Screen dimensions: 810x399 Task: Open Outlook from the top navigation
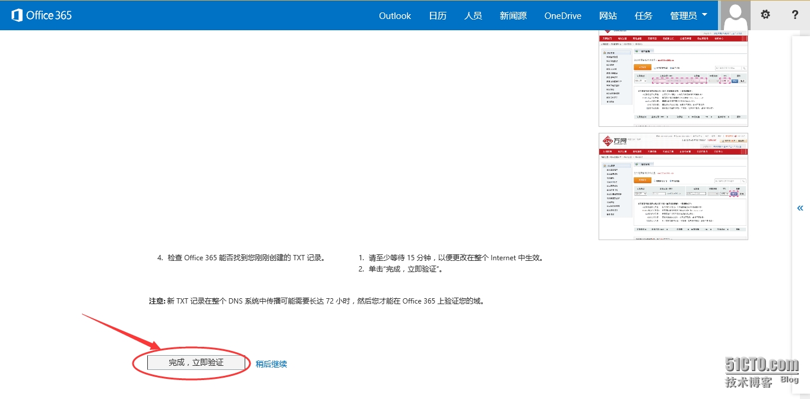pos(395,16)
